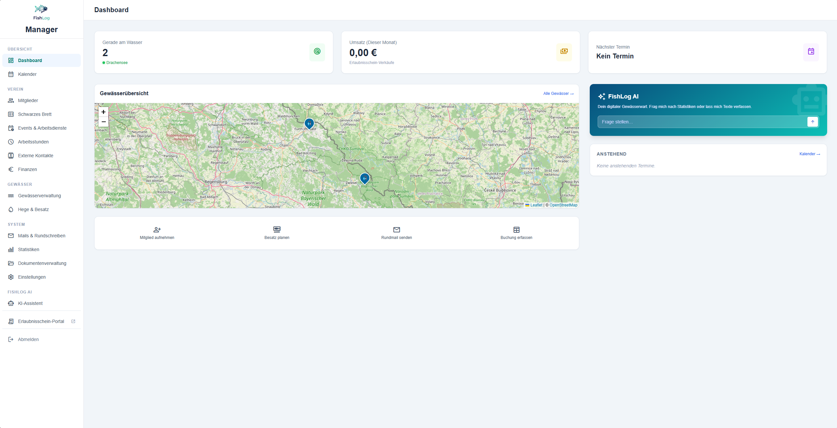Zoom out on the map
Viewport: 837px width, 428px height.
point(103,122)
